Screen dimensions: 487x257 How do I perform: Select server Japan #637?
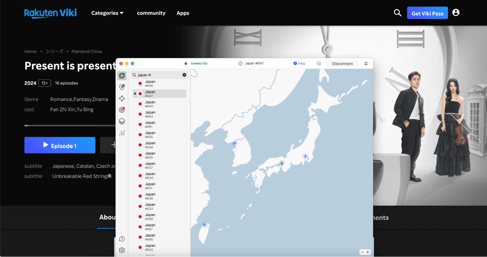pos(159,165)
